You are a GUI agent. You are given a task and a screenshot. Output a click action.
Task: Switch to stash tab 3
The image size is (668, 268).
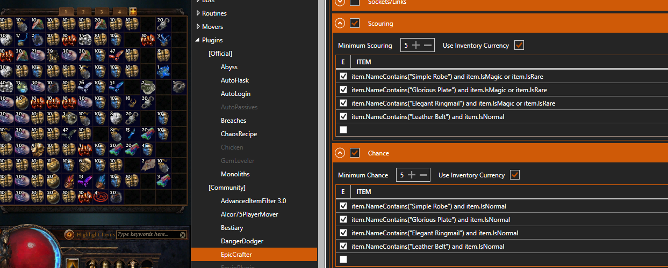pyautogui.click(x=102, y=11)
